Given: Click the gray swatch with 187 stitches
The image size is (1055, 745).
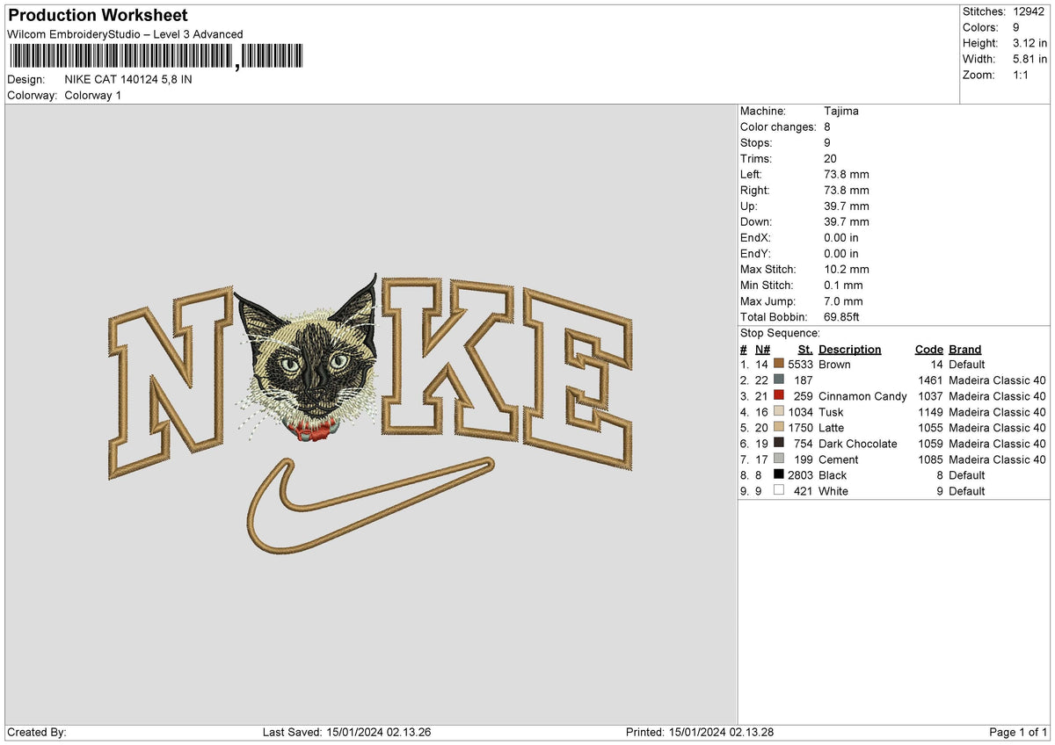Looking at the screenshot, I should tap(778, 380).
